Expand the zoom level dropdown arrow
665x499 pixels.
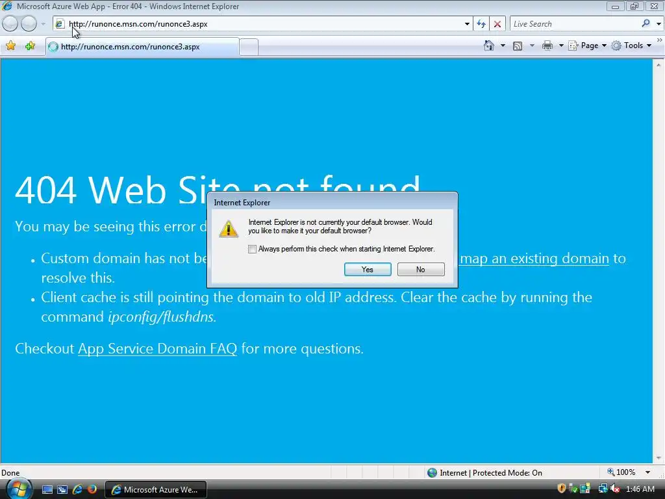(x=647, y=472)
